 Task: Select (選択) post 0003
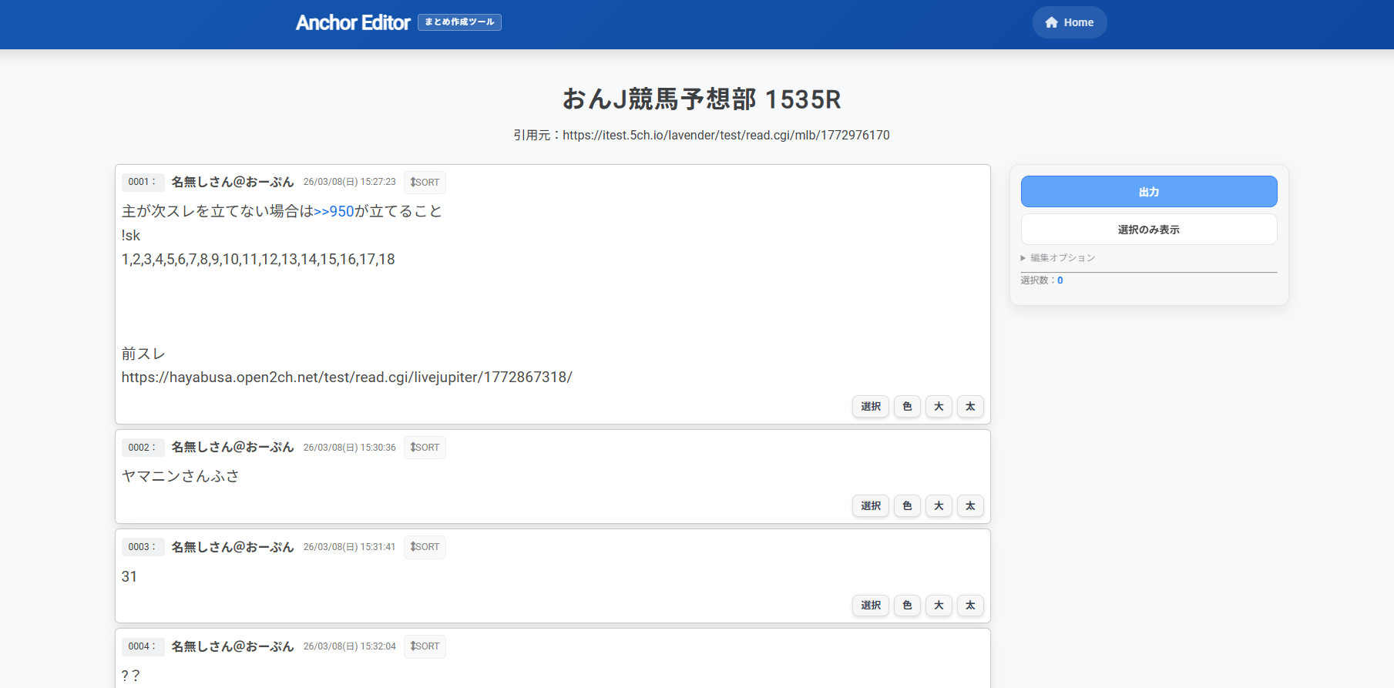871,606
